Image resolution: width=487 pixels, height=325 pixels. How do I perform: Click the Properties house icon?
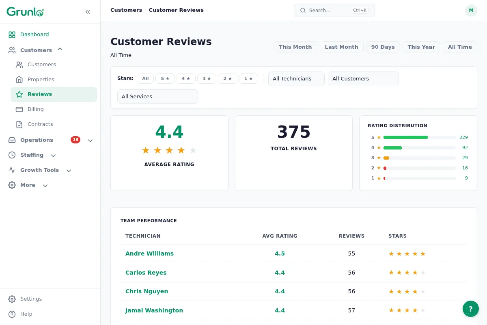[x=19, y=80]
